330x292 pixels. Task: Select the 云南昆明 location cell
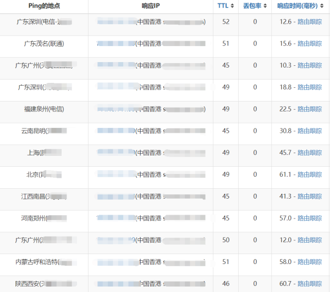[x=44, y=134]
